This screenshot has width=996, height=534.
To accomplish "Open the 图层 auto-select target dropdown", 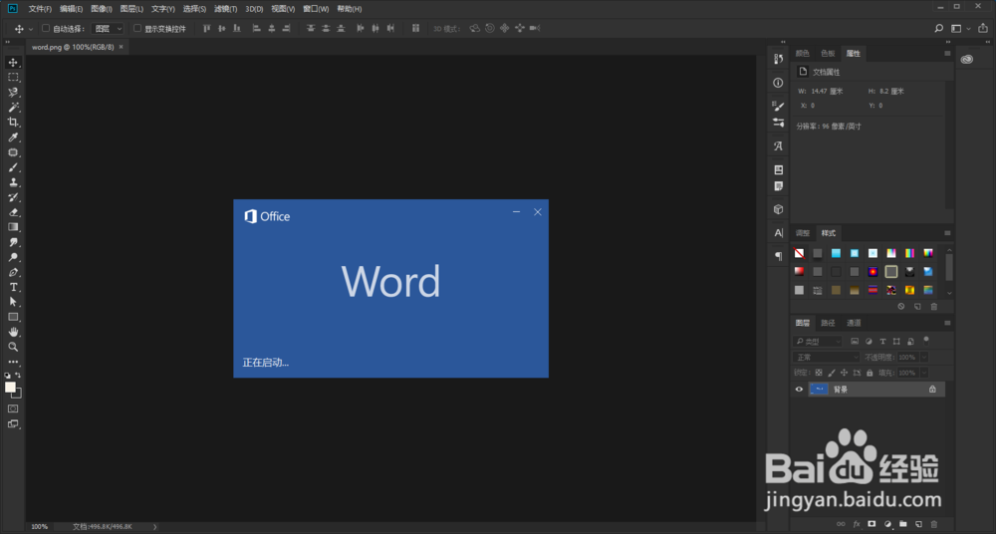I will point(108,29).
